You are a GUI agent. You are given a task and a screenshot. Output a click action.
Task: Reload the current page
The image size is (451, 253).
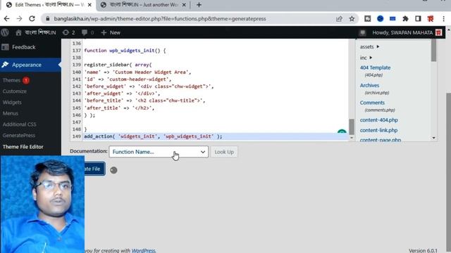[32, 19]
